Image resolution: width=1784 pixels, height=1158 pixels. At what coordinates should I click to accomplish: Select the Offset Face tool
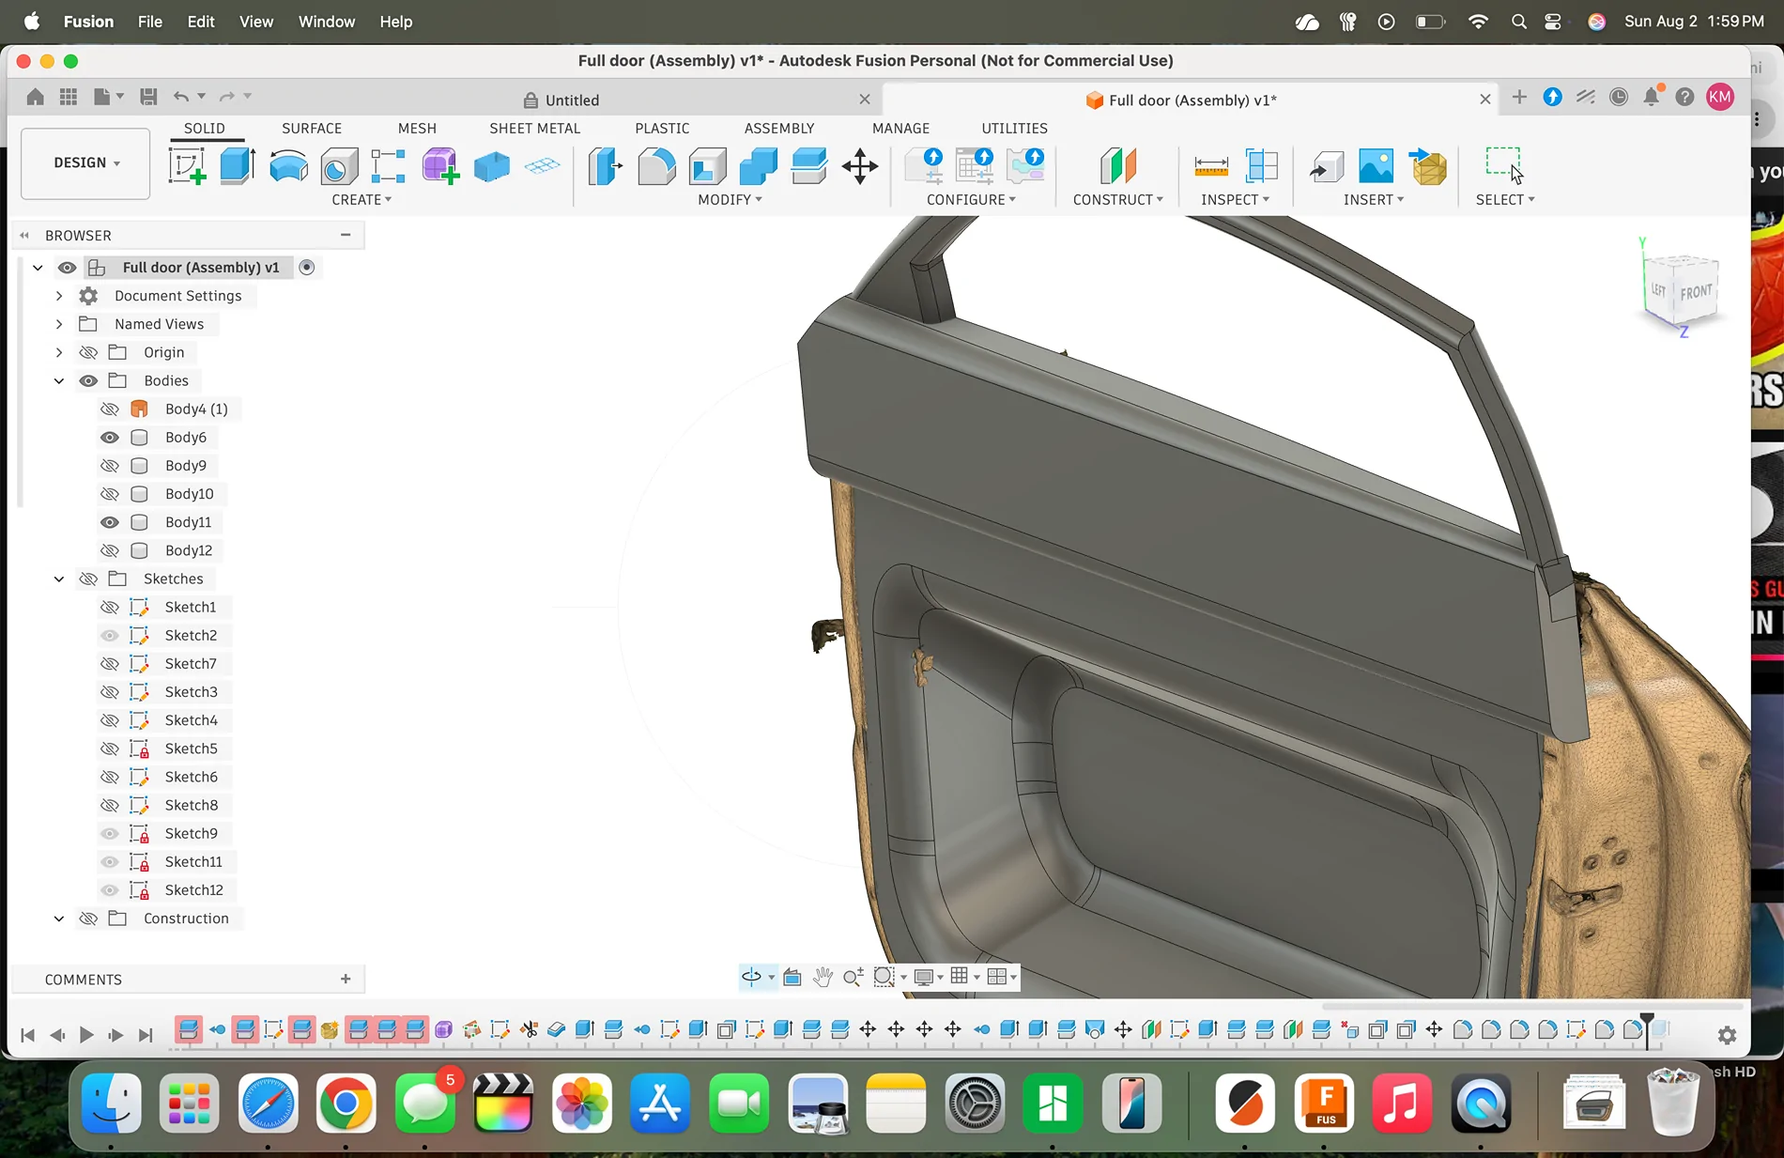(x=808, y=166)
